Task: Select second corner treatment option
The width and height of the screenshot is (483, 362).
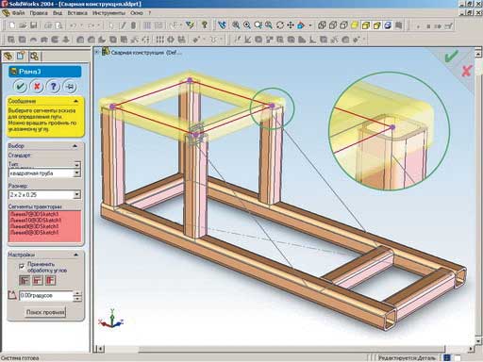Action: pyautogui.click(x=38, y=280)
